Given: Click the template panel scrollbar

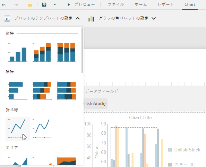Looking at the screenshot, I should (x=82, y=50).
